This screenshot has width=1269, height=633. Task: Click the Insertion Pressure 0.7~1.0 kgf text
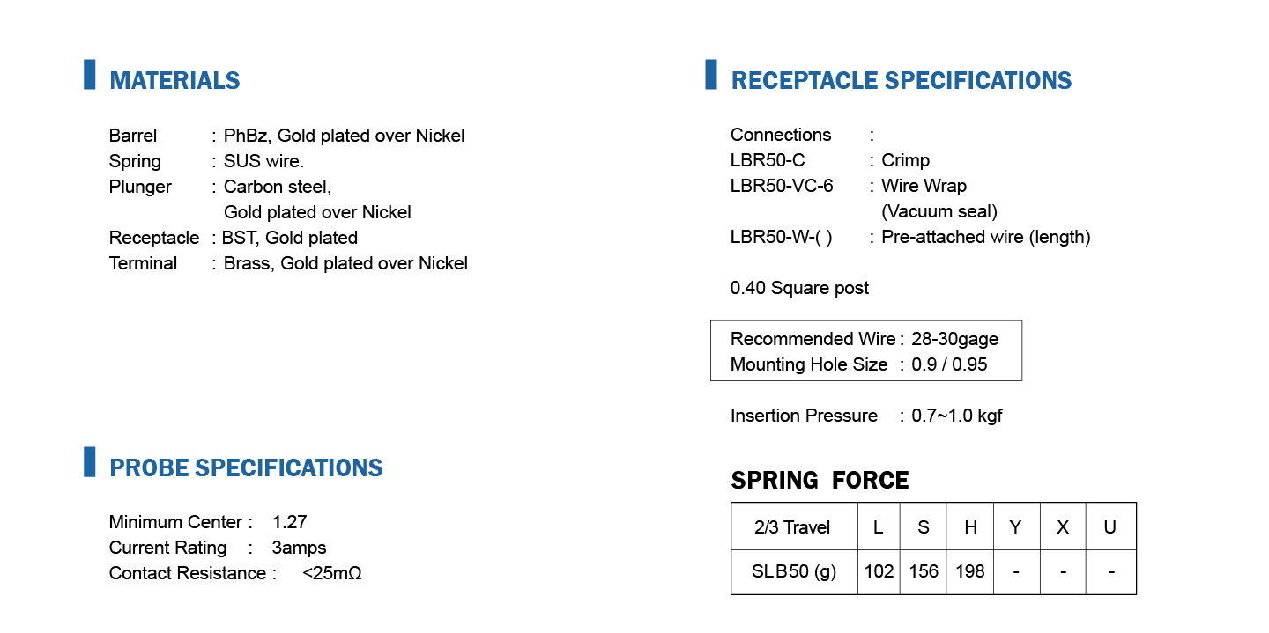(x=865, y=416)
